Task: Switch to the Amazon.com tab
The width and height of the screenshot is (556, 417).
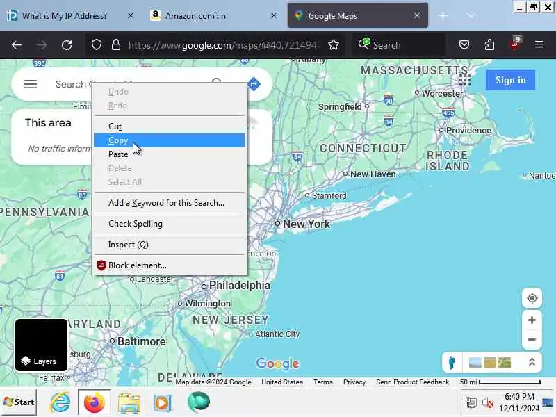Action: [x=195, y=15]
